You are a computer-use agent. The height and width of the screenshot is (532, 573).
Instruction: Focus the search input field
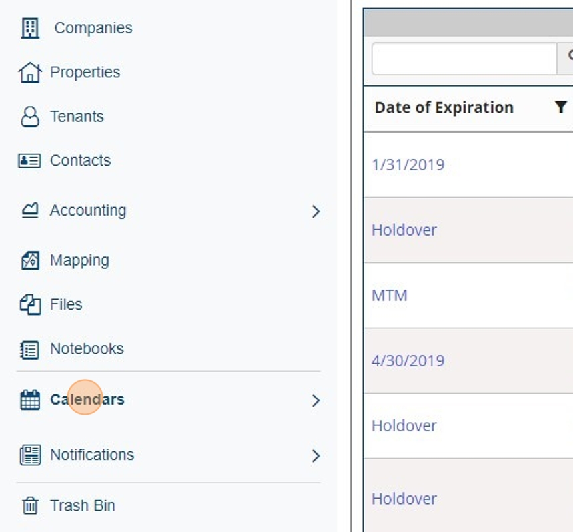click(x=464, y=59)
